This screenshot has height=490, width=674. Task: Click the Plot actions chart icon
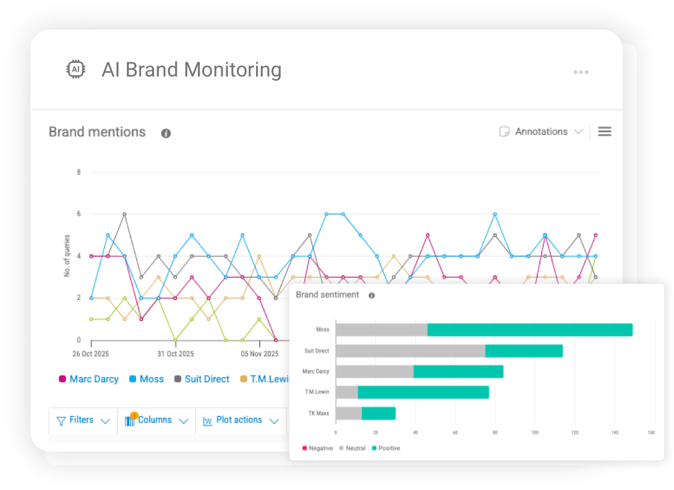pos(209,421)
